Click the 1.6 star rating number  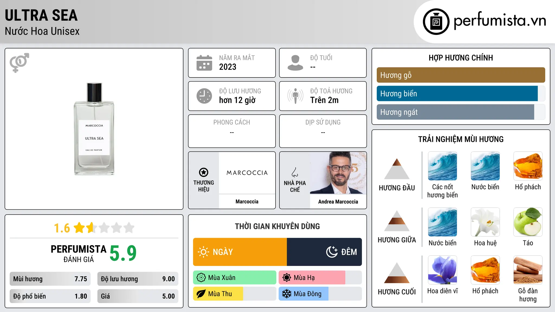point(62,228)
